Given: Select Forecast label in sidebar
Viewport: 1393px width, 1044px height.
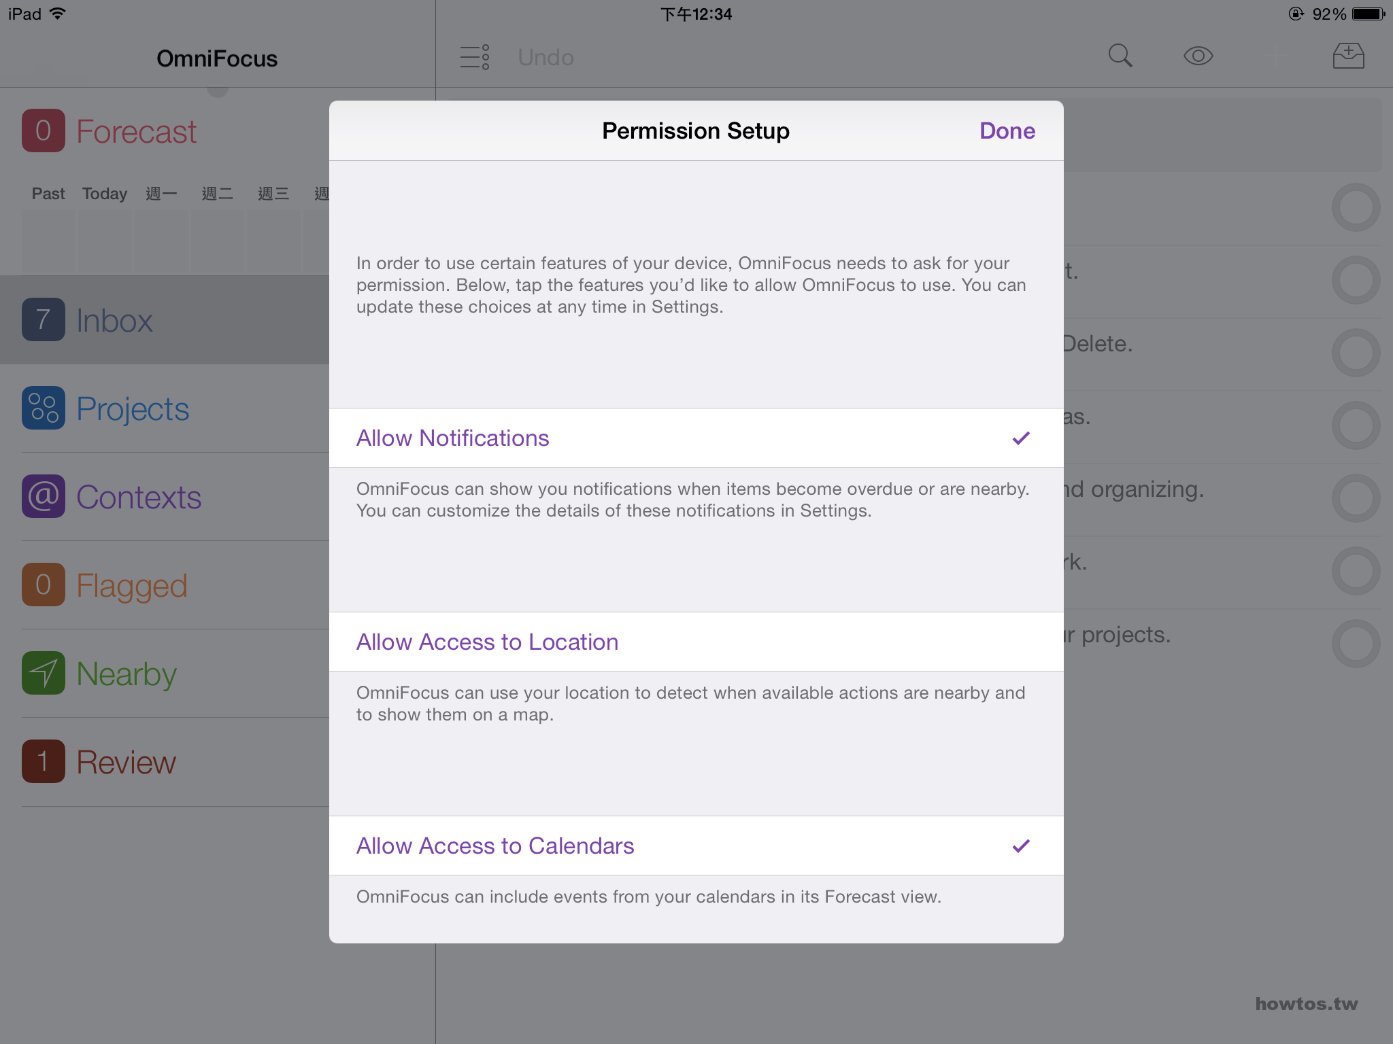Looking at the screenshot, I should tap(136, 132).
